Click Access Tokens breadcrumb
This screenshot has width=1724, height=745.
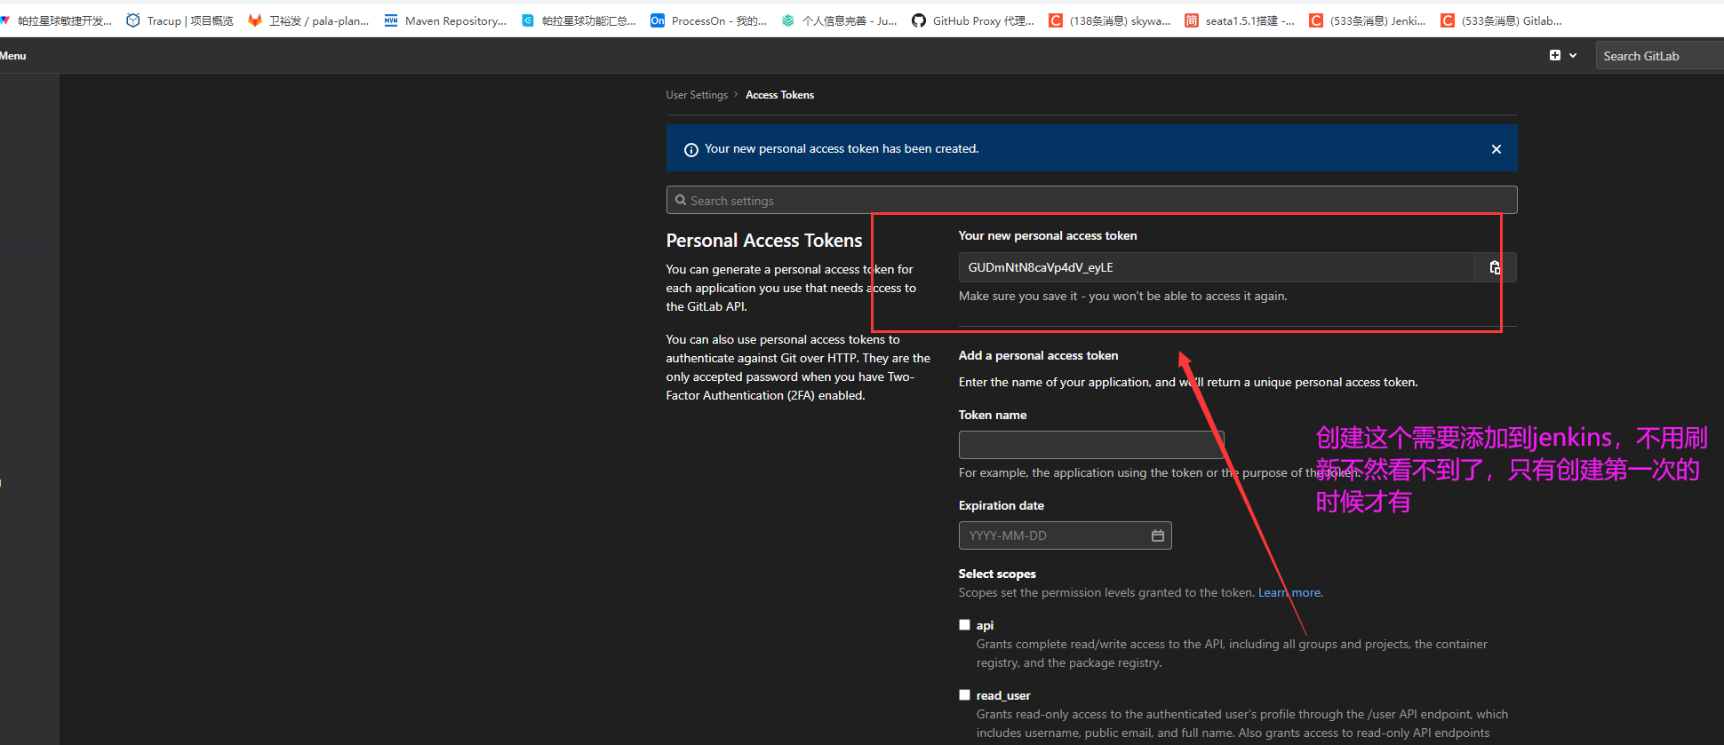point(779,95)
